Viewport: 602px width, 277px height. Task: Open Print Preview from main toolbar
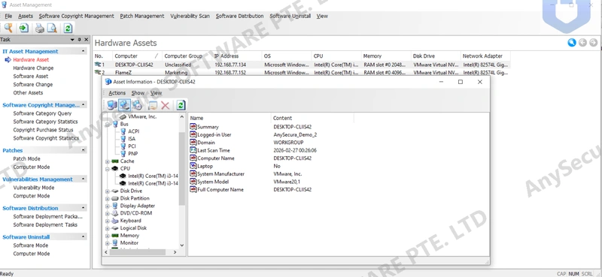point(52,28)
